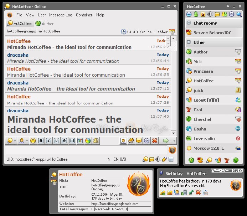
Task: Select Moscow 12.8°C weather contact
Action: (214, 148)
